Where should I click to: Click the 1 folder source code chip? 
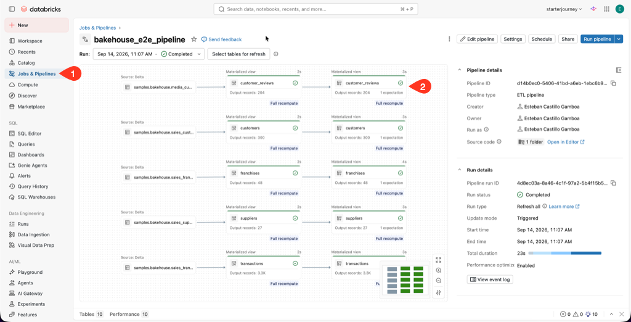click(x=531, y=142)
